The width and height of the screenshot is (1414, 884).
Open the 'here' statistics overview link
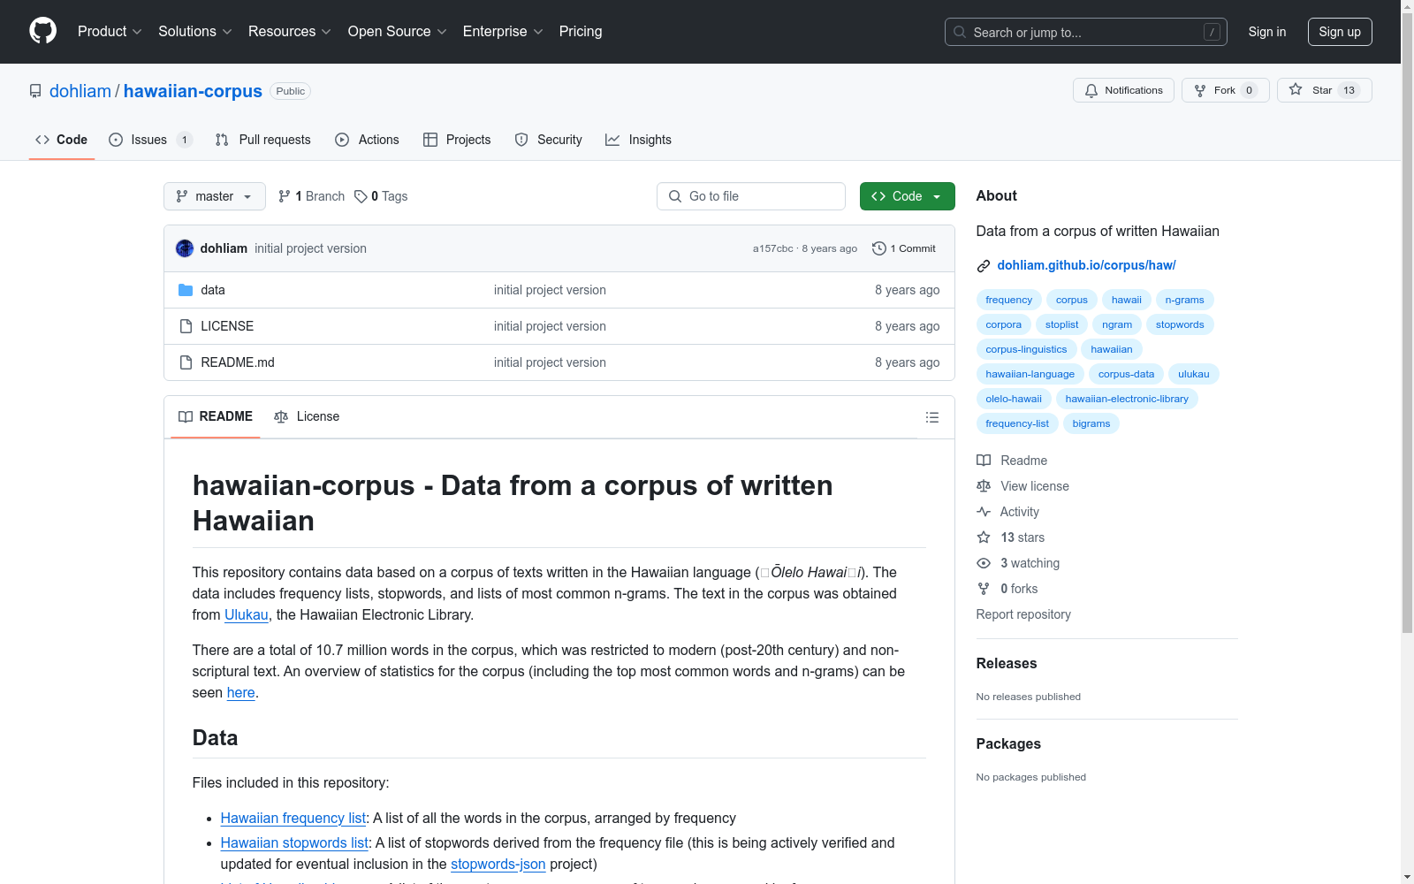coord(240,692)
